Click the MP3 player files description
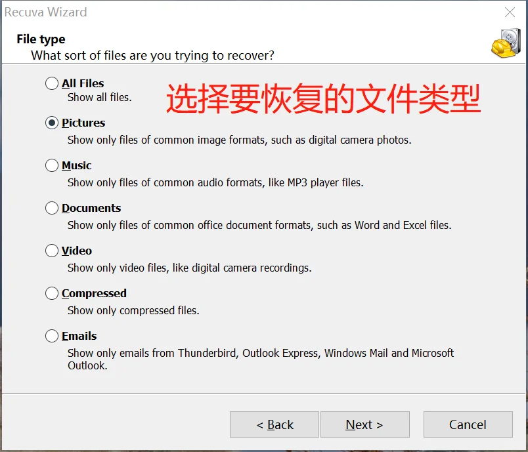The height and width of the screenshot is (452, 528). pyautogui.click(x=215, y=182)
